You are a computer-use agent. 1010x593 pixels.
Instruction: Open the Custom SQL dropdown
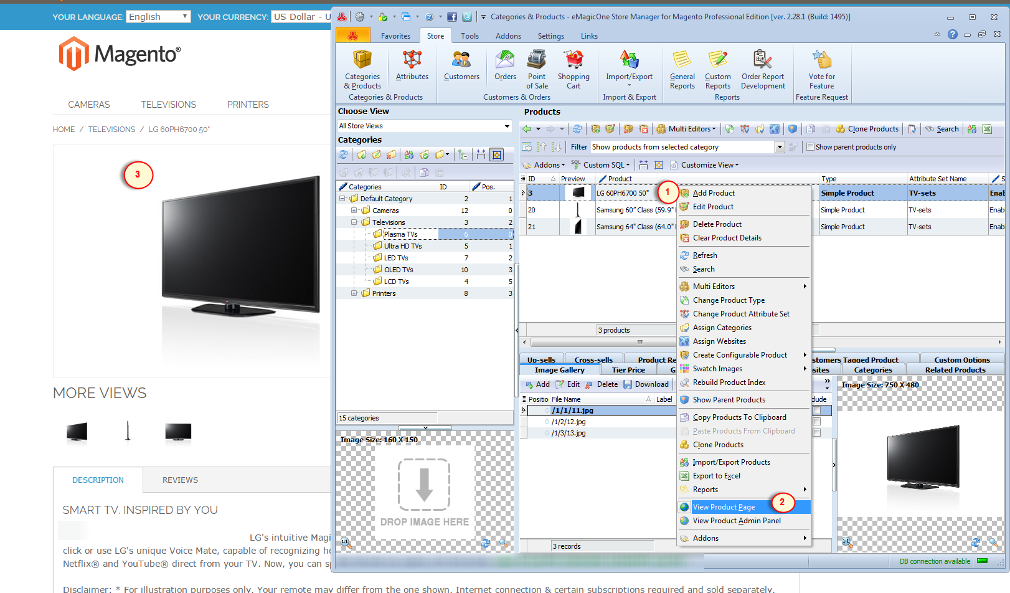[x=600, y=165]
